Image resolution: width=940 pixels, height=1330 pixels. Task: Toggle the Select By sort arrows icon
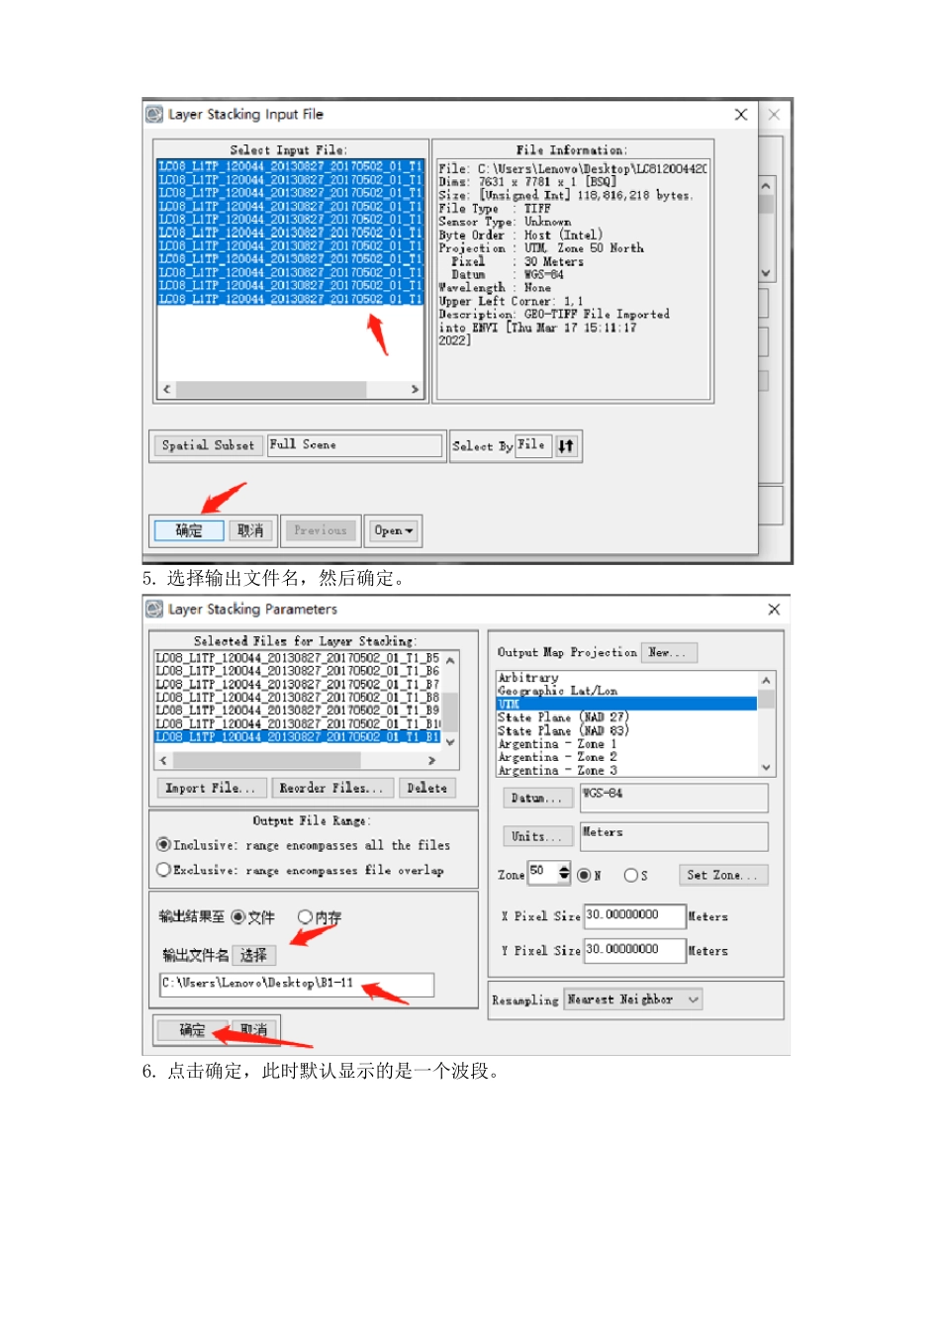tap(566, 446)
